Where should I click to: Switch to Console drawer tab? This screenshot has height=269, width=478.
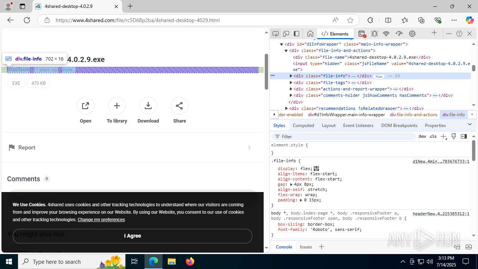[284, 247]
